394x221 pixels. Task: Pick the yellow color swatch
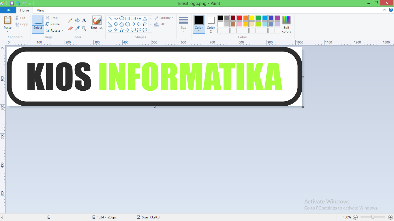pos(252,18)
